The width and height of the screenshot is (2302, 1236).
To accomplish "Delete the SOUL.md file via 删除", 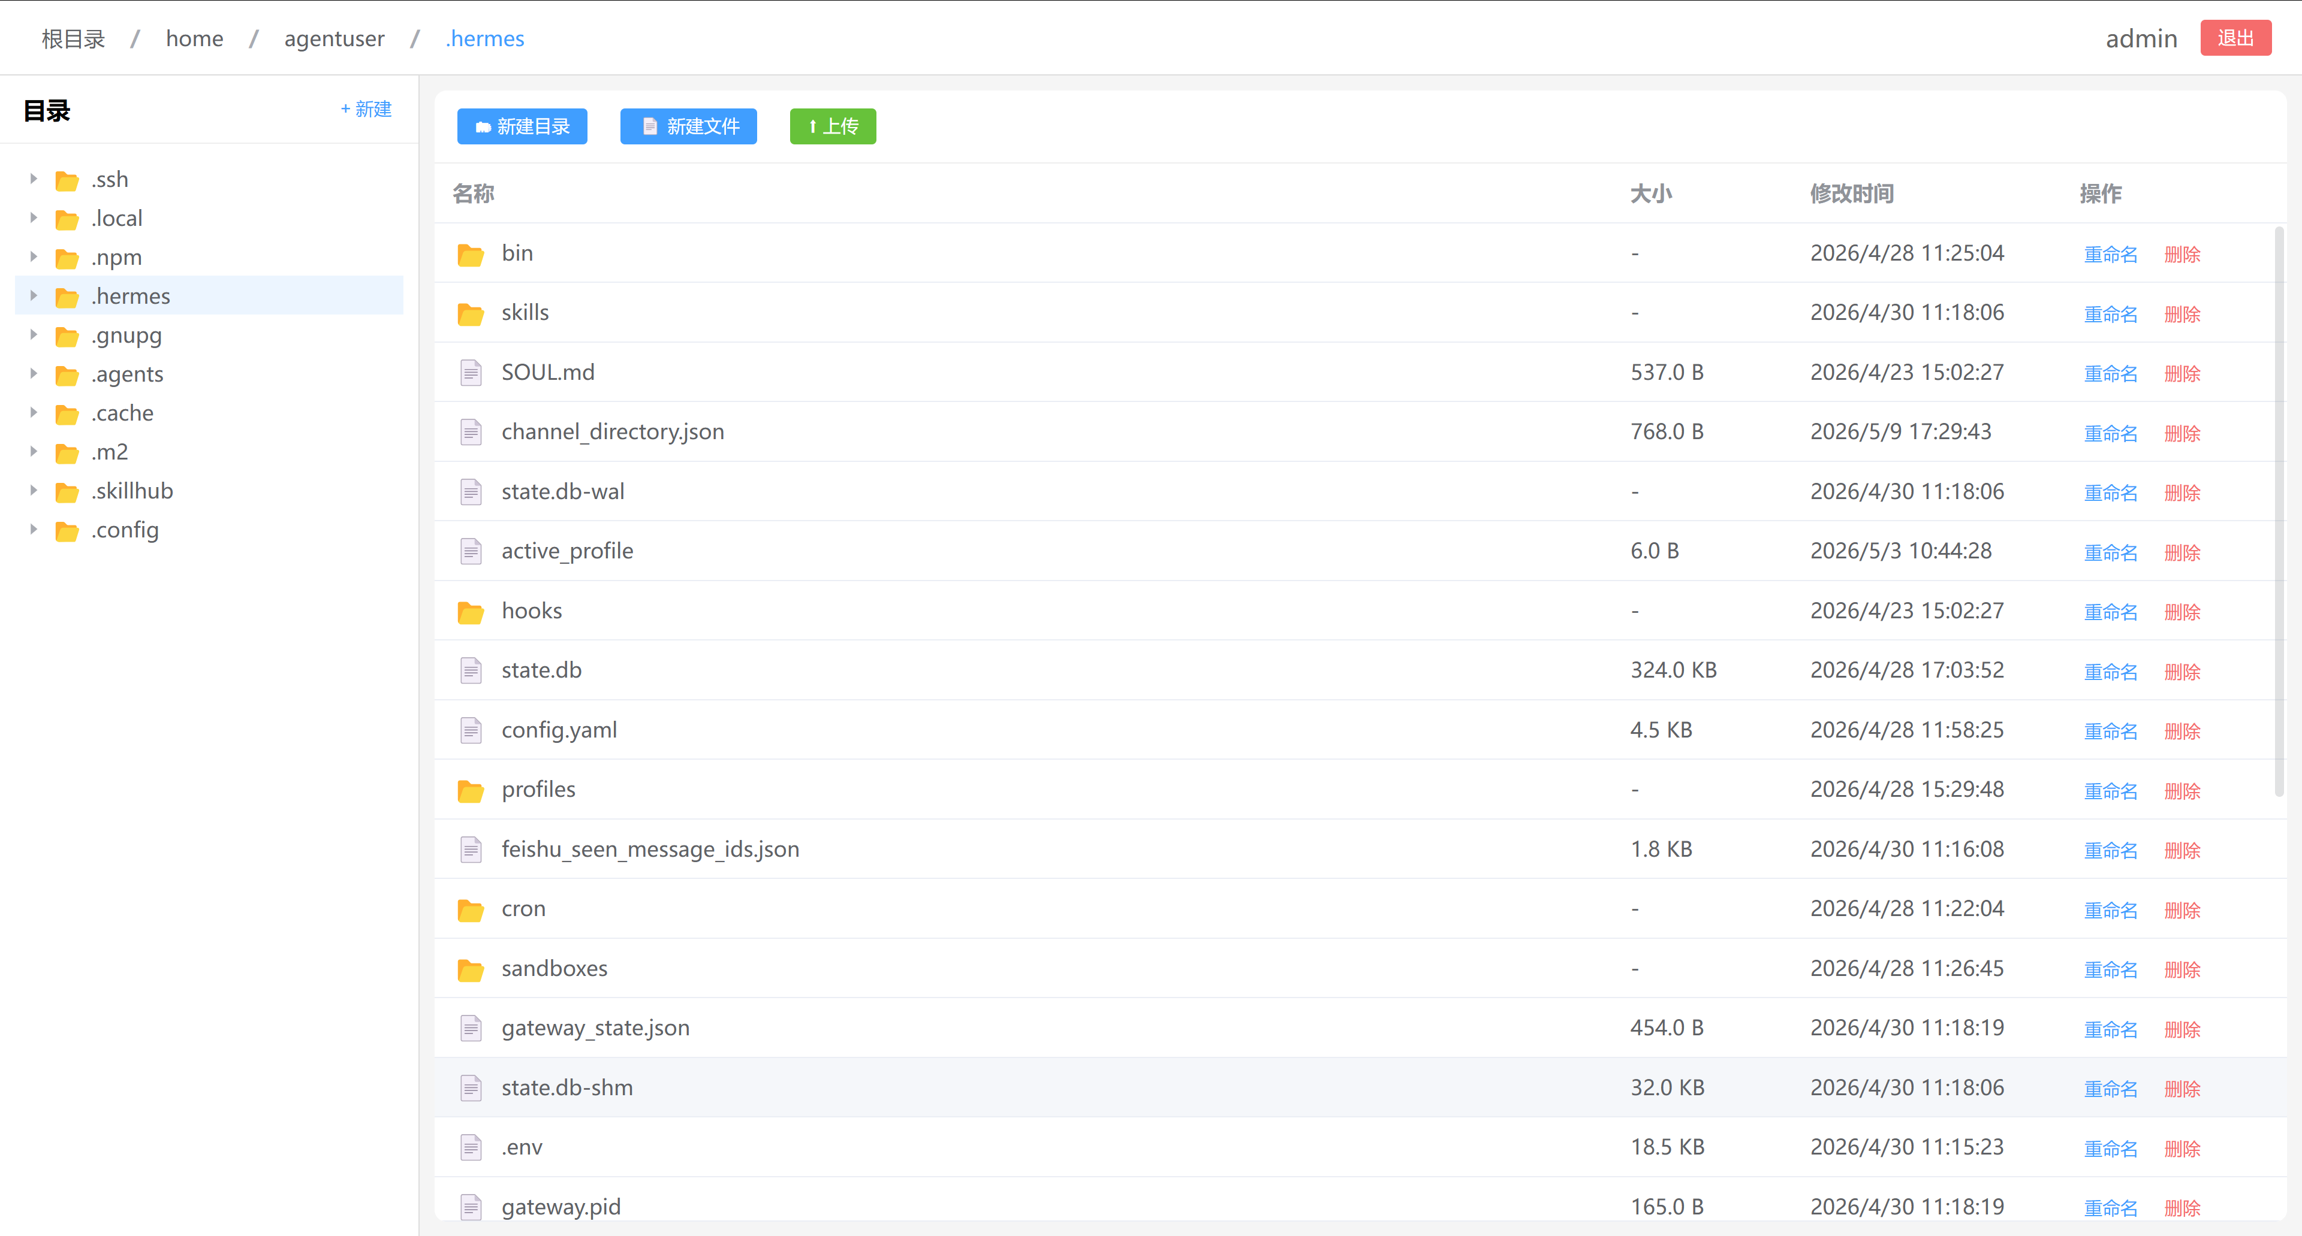I will click(x=2182, y=373).
